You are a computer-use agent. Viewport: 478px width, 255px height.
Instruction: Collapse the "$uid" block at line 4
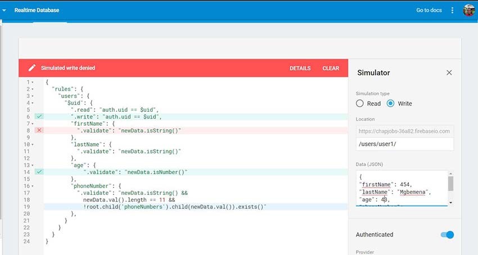click(x=33, y=103)
